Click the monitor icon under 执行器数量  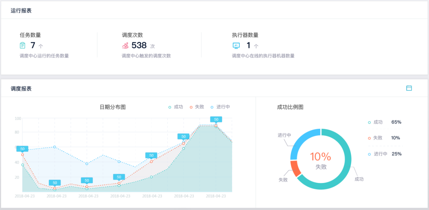[236, 46]
